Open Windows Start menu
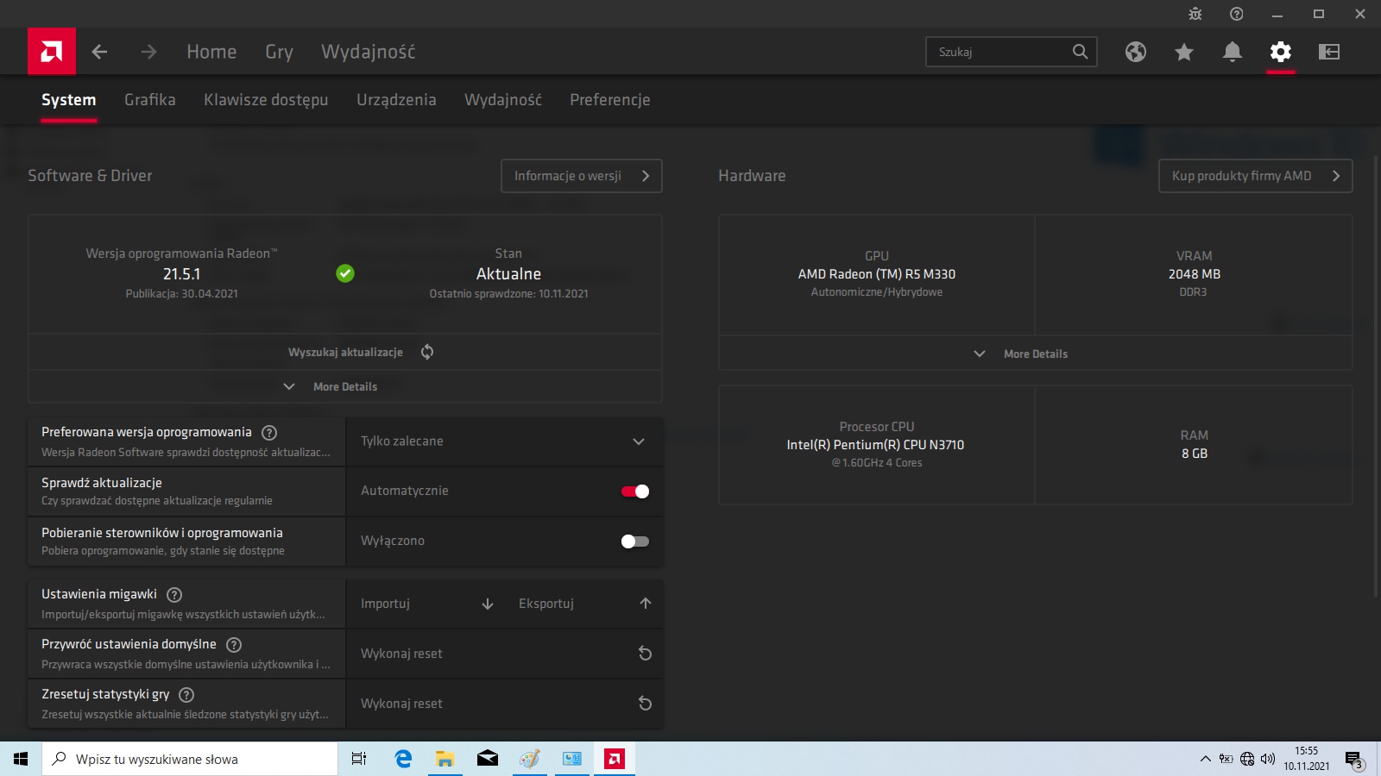The width and height of the screenshot is (1381, 776). click(21, 759)
